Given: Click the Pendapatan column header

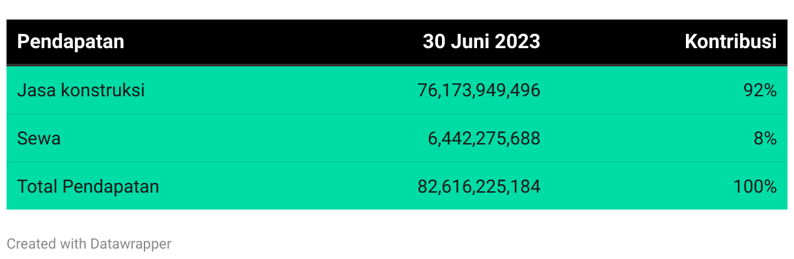Looking at the screenshot, I should pos(70,42).
